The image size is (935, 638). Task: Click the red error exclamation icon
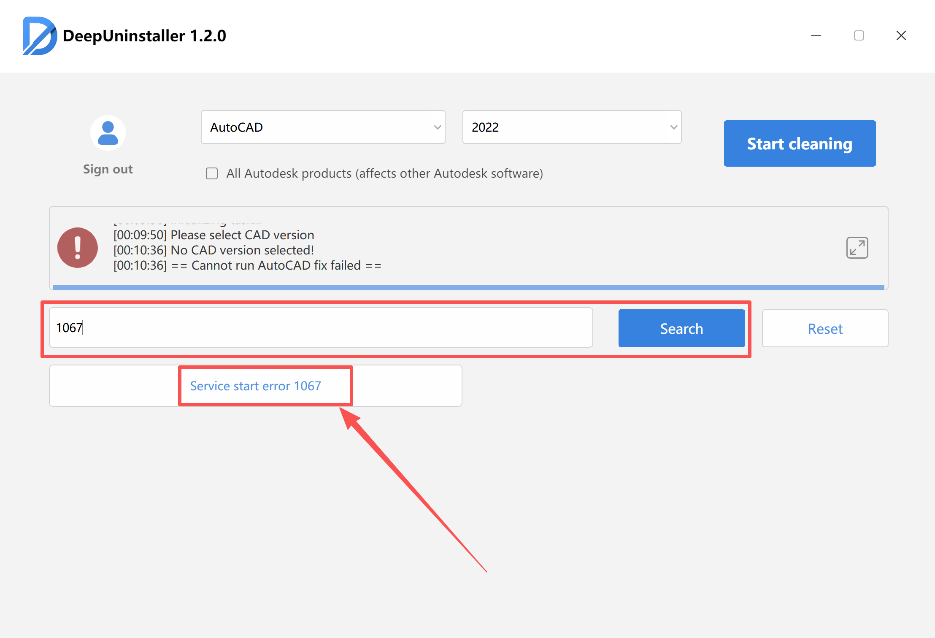pos(78,248)
